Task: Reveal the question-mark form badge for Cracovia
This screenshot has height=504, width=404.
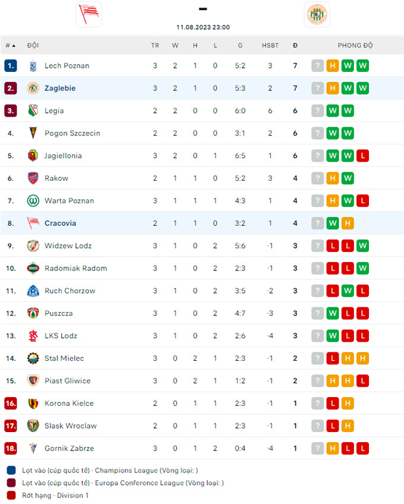Action: pos(317,223)
